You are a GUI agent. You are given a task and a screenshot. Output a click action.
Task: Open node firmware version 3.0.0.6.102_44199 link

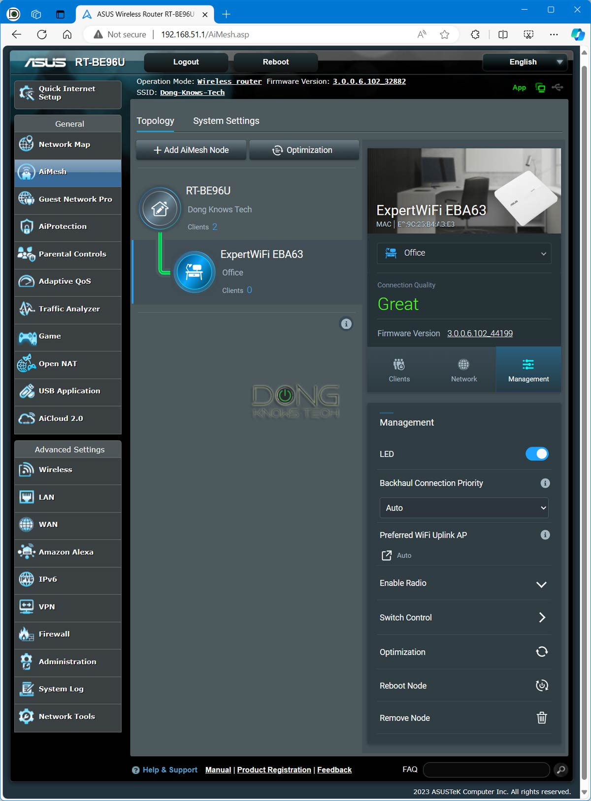[480, 333]
